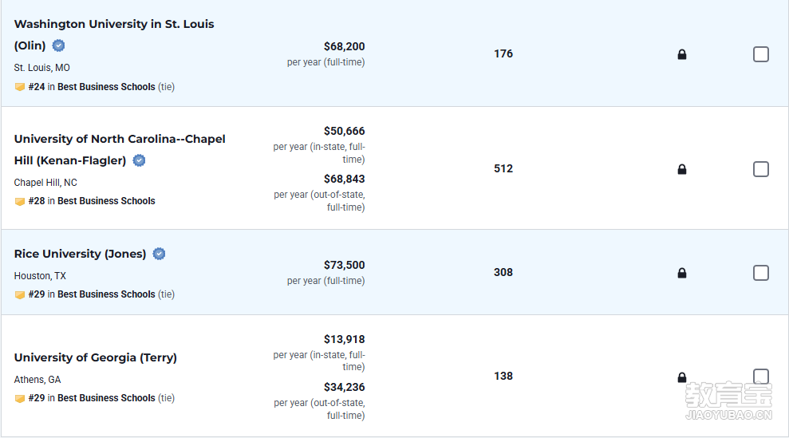Select the Rice University compare checkbox
The width and height of the screenshot is (789, 438).
[761, 273]
